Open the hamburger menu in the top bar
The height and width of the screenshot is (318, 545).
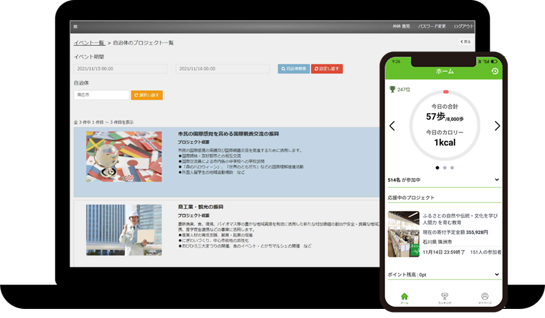point(75,27)
